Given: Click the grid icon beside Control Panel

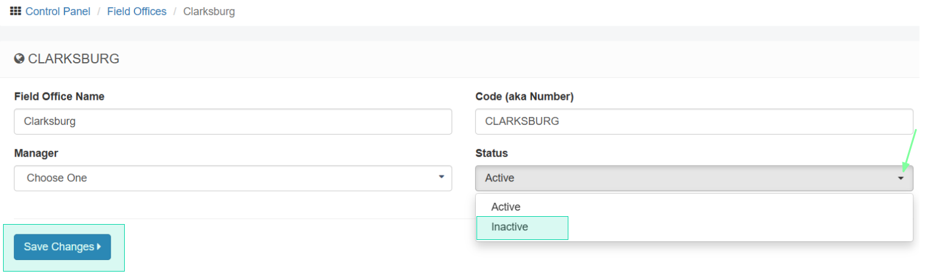Looking at the screenshot, I should coord(16,11).
